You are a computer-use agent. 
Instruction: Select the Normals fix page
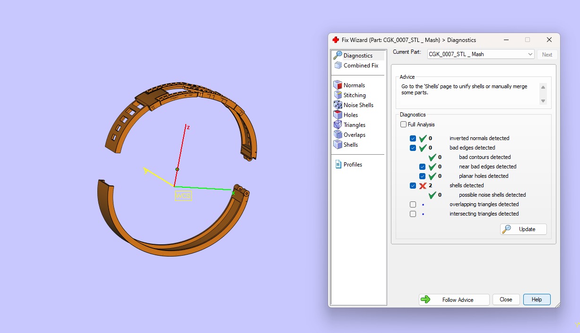click(349, 85)
